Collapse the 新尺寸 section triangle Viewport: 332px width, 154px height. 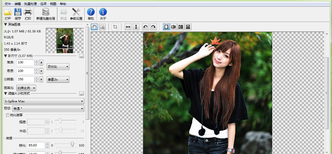pyautogui.click(x=6, y=56)
